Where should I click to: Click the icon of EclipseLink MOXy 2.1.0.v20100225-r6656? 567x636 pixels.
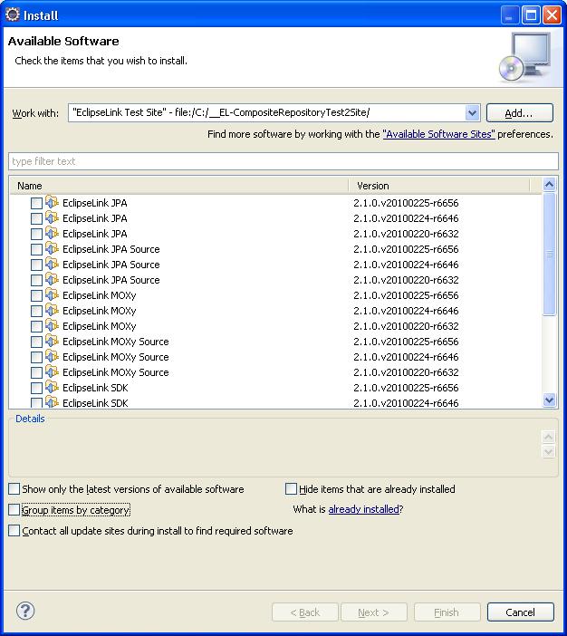52,294
